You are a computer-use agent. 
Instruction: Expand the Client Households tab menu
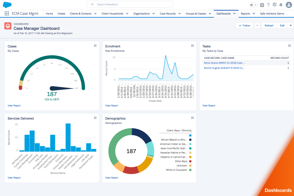pyautogui.click(x=127, y=13)
